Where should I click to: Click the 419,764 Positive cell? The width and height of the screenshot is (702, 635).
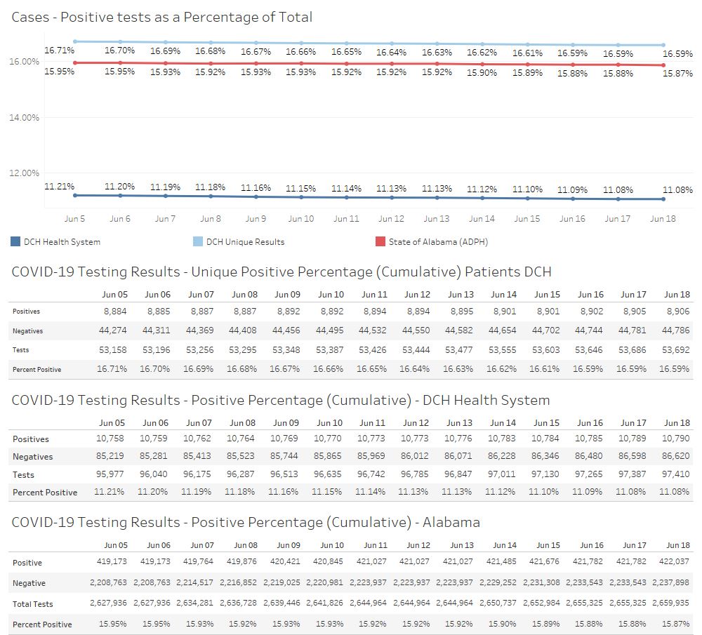[197, 561]
